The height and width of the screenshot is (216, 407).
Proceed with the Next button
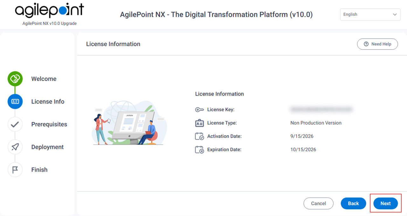[x=385, y=203]
